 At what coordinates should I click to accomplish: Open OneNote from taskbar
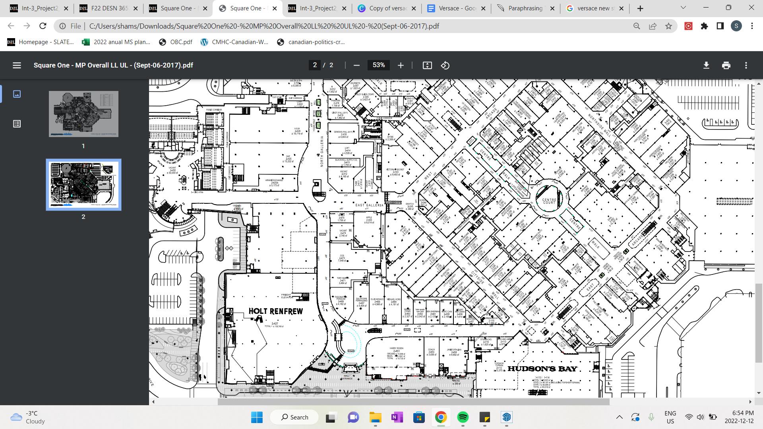tap(397, 417)
